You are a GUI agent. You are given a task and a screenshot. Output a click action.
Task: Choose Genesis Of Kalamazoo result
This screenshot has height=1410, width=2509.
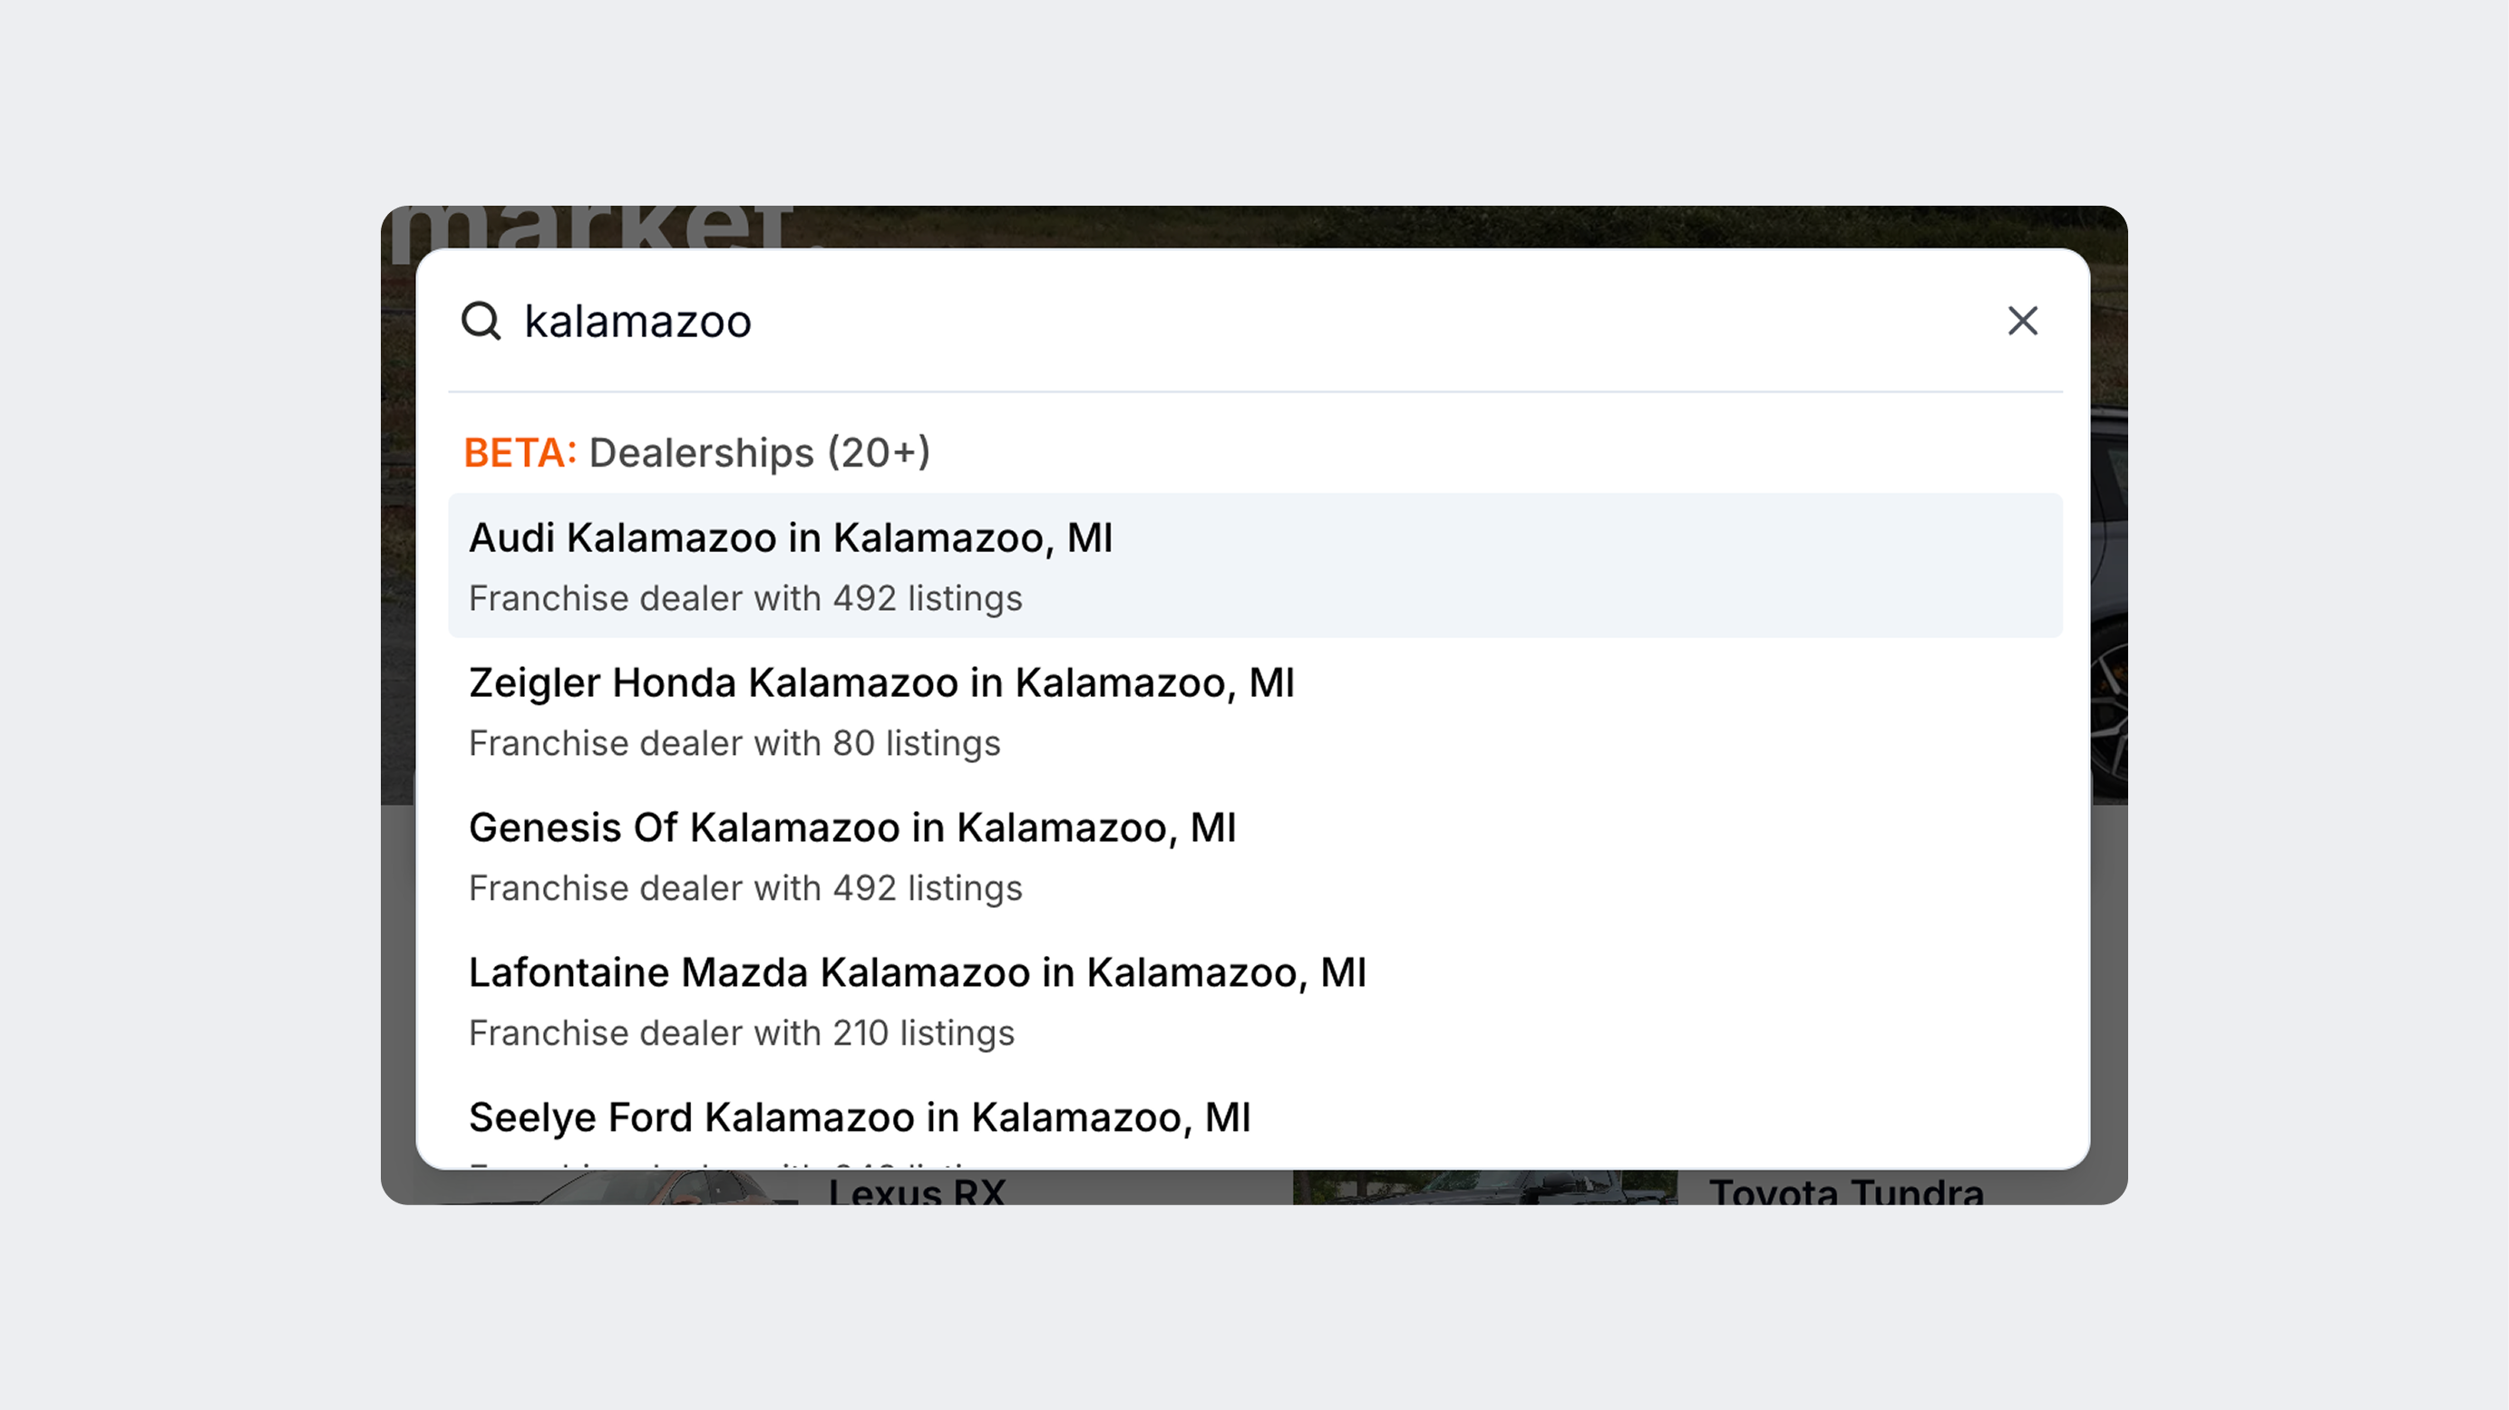(1255, 855)
